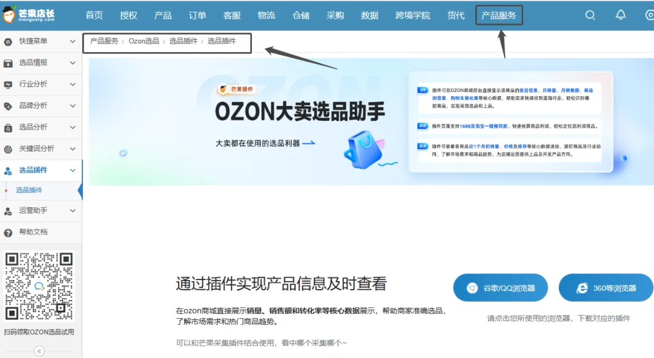Click the OZON大卖选品助手 banner title
This screenshot has width=654, height=358.
point(300,111)
